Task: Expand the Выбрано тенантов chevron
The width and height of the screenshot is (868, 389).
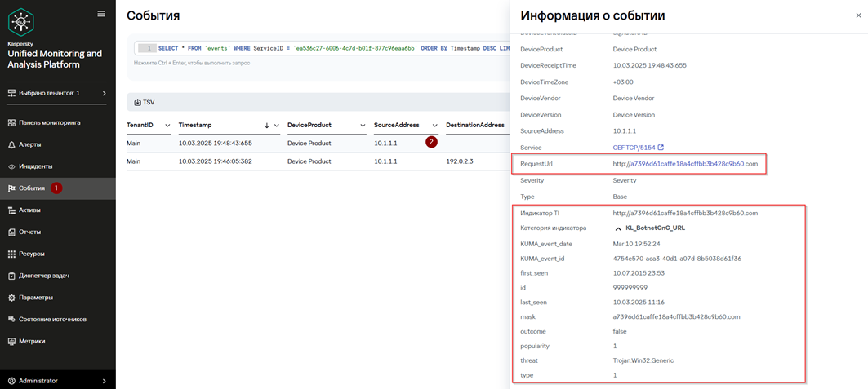Action: pyautogui.click(x=104, y=93)
